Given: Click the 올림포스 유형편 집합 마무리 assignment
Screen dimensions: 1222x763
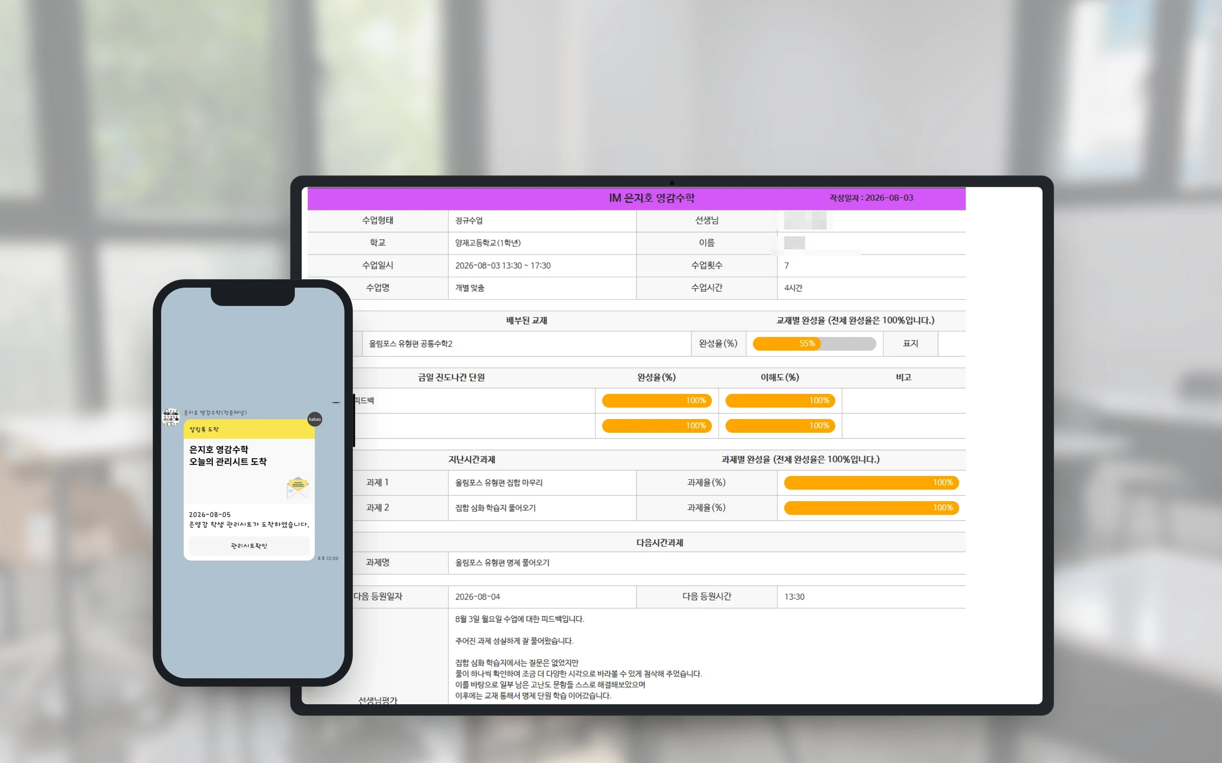Looking at the screenshot, I should coord(499,483).
